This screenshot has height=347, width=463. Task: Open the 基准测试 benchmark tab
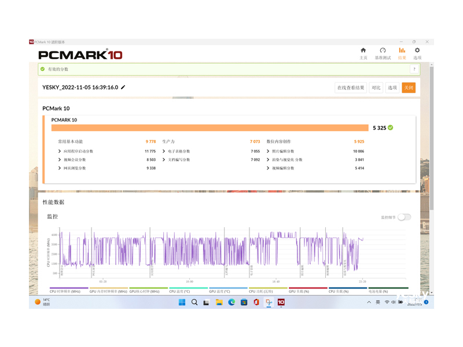pos(383,53)
